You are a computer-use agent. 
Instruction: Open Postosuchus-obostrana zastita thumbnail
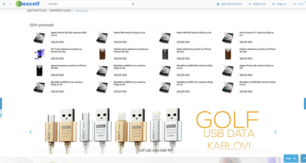[102, 54]
